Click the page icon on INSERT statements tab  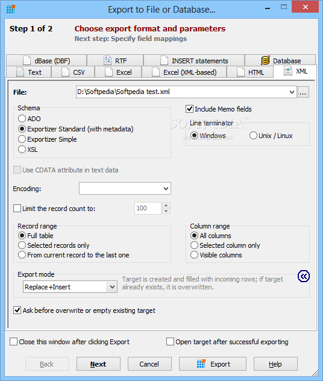164,60
